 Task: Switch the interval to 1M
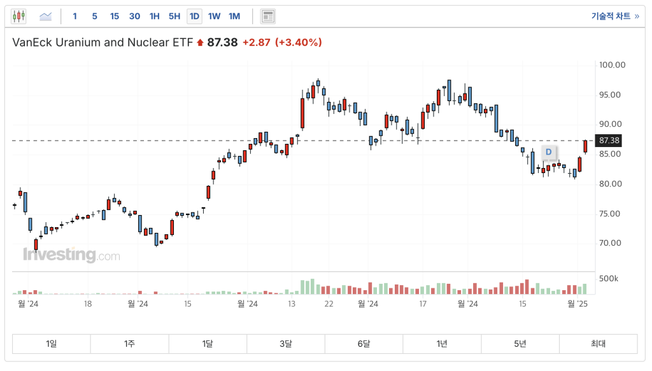[234, 16]
